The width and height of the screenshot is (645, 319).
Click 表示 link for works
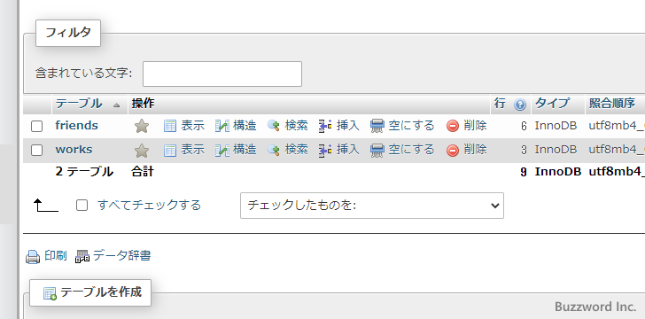(x=193, y=150)
